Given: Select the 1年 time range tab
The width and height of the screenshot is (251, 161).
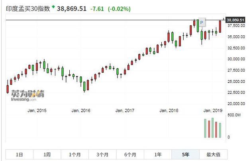Looking at the screenshot, I should click(x=158, y=155).
